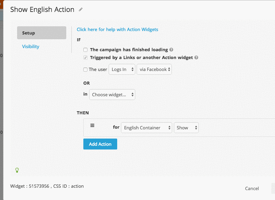Open the Show action dropdown
The width and height of the screenshot is (275, 200).
point(186,128)
